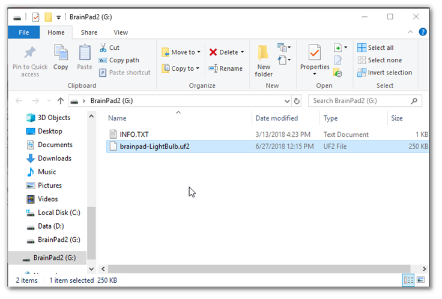
Task: Create a New folder from ribbon
Action: click(264, 60)
